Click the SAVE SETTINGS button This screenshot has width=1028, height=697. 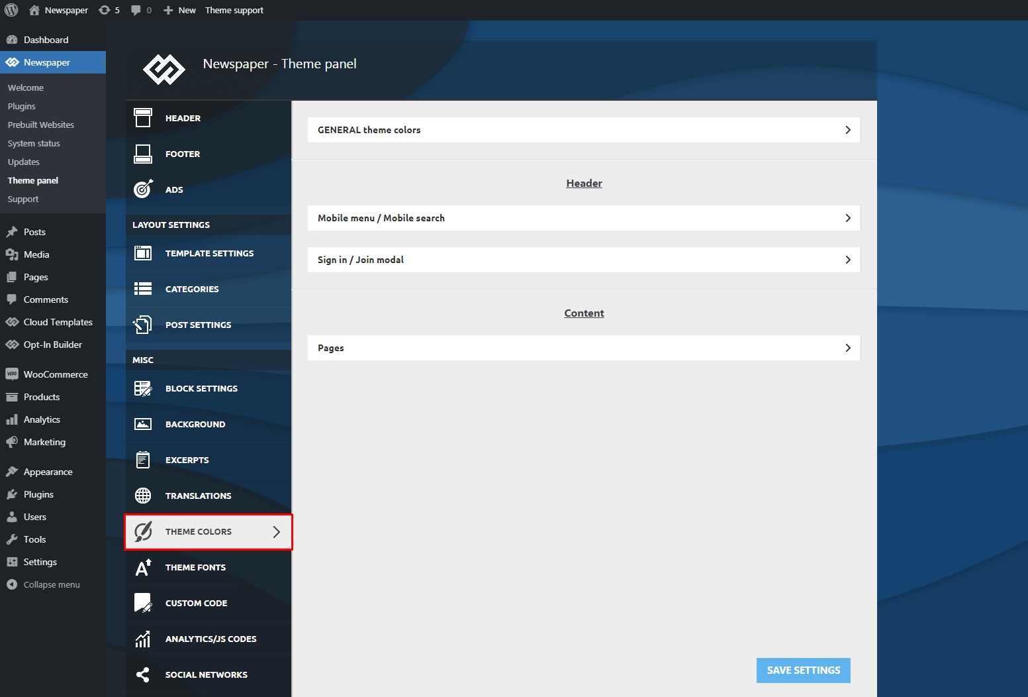tap(804, 670)
